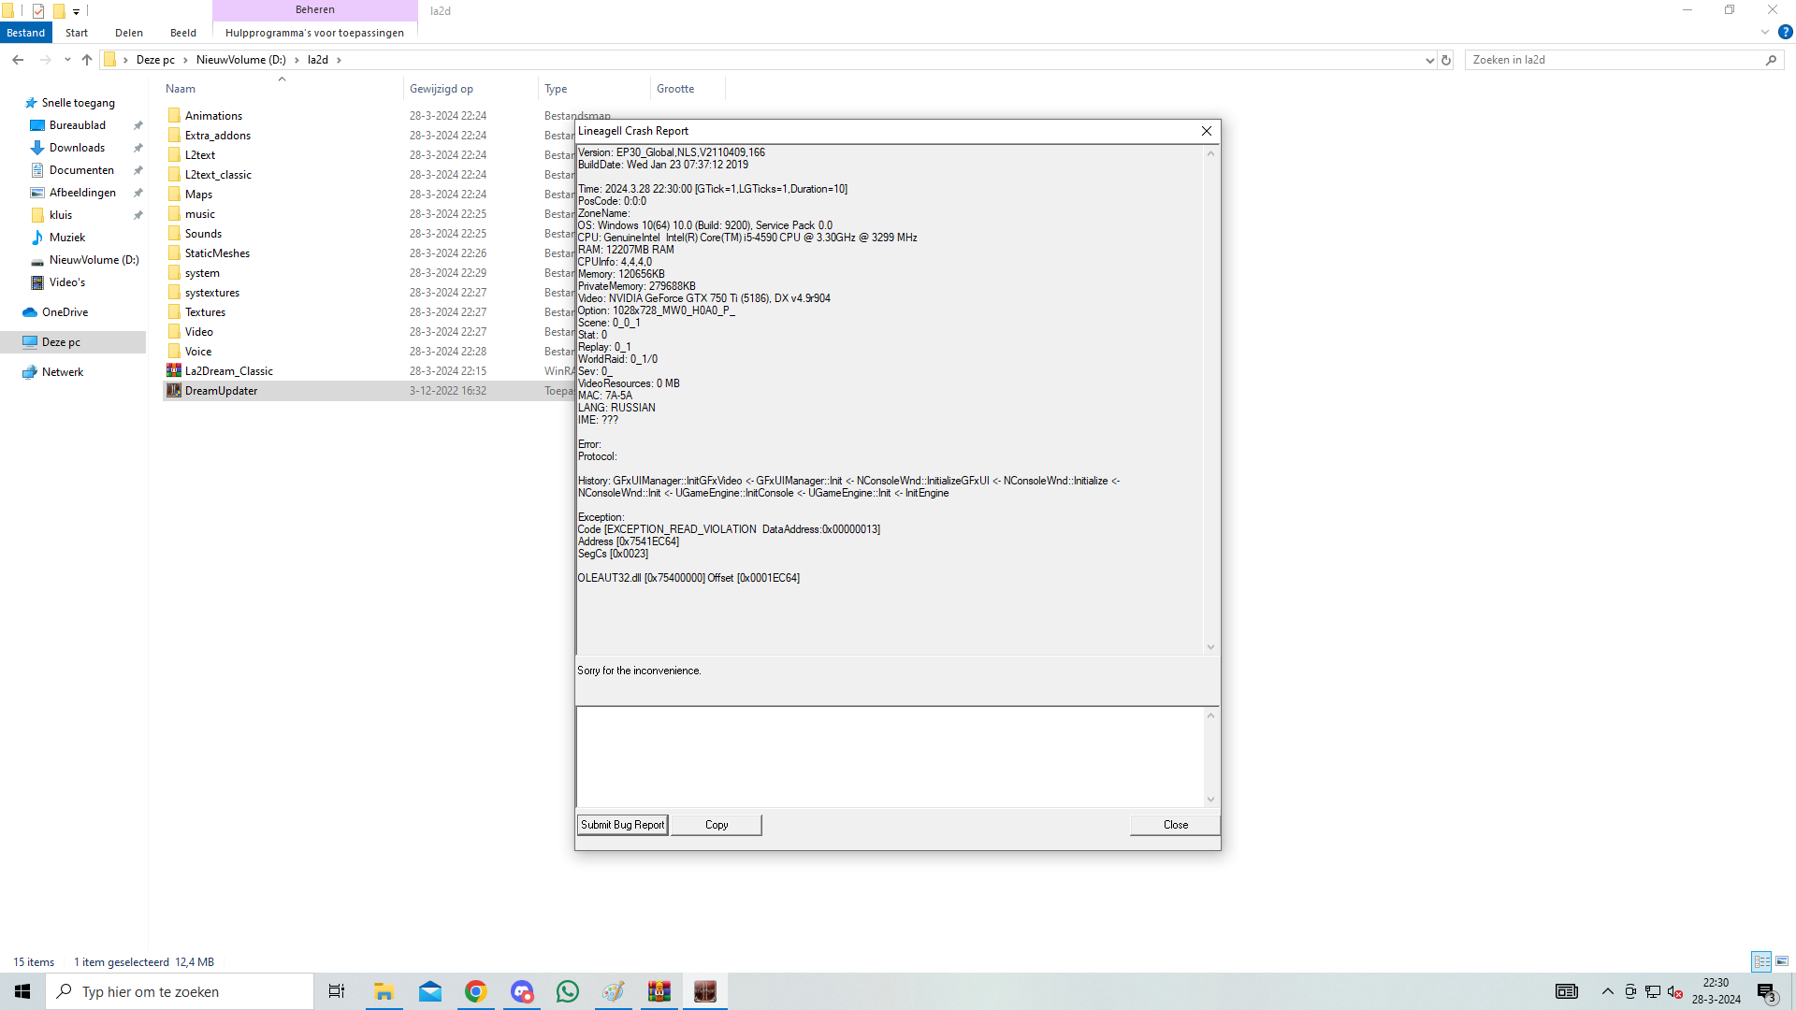Click the Copy button in crash report
This screenshot has width=1796, height=1010.
point(717,824)
